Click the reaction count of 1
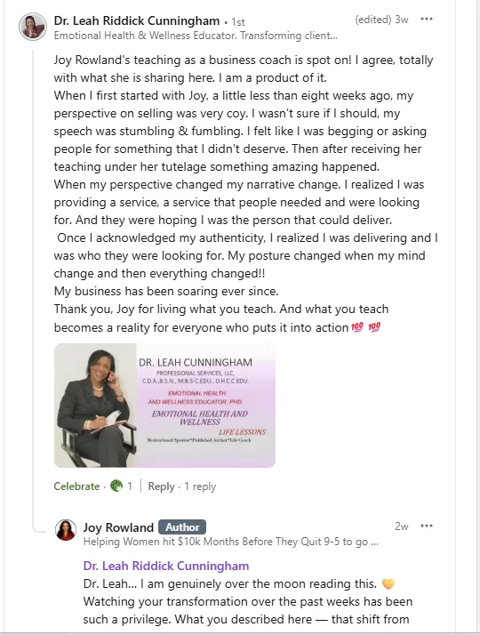This screenshot has height=635, width=480. [x=130, y=486]
